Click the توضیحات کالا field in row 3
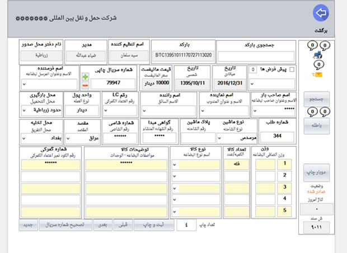Image resolution: width=347 pixels, height=253 pixels. point(126,189)
